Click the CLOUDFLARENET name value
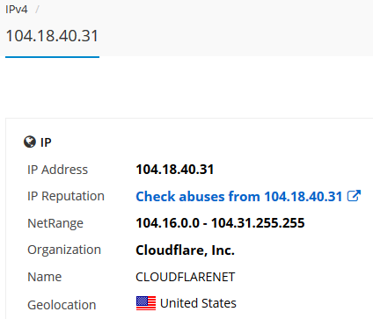This screenshot has width=373, height=319. point(186,277)
